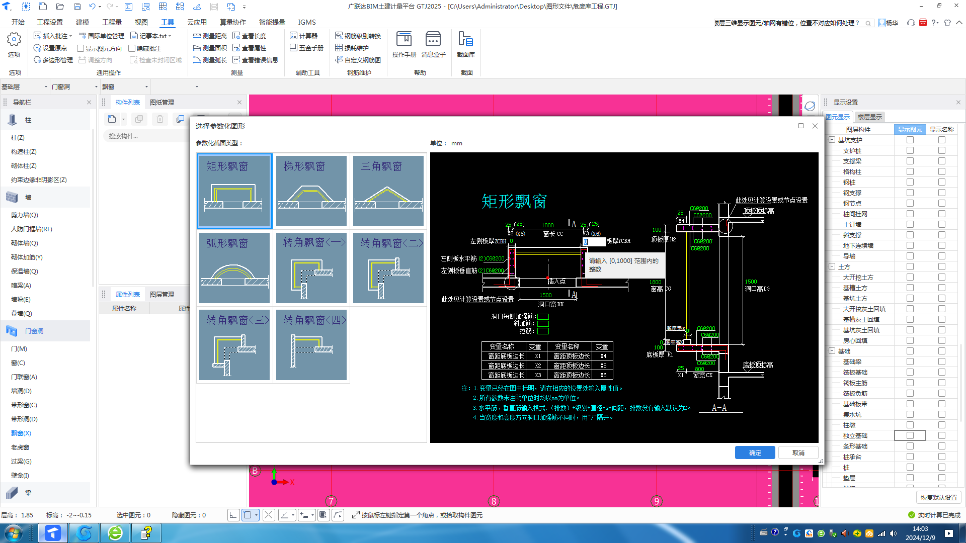Click the undo arrow in quick access toolbar
966x543 pixels.
(92, 7)
